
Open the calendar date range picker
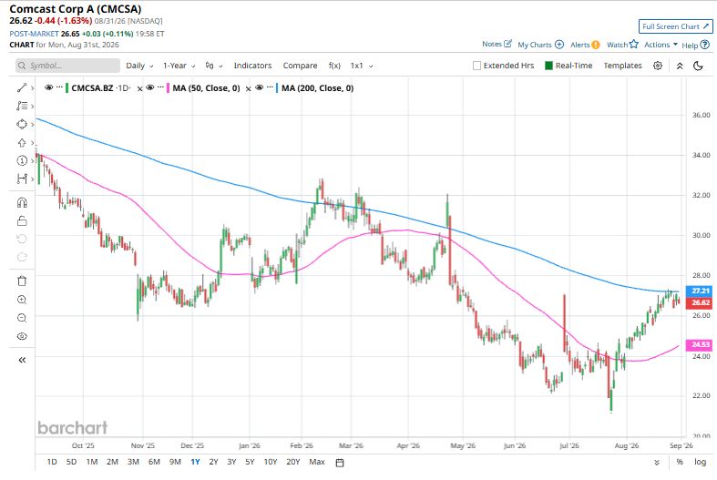pos(340,463)
